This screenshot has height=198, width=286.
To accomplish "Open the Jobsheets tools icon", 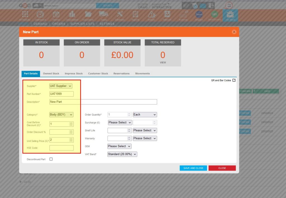I will pos(120,15).
